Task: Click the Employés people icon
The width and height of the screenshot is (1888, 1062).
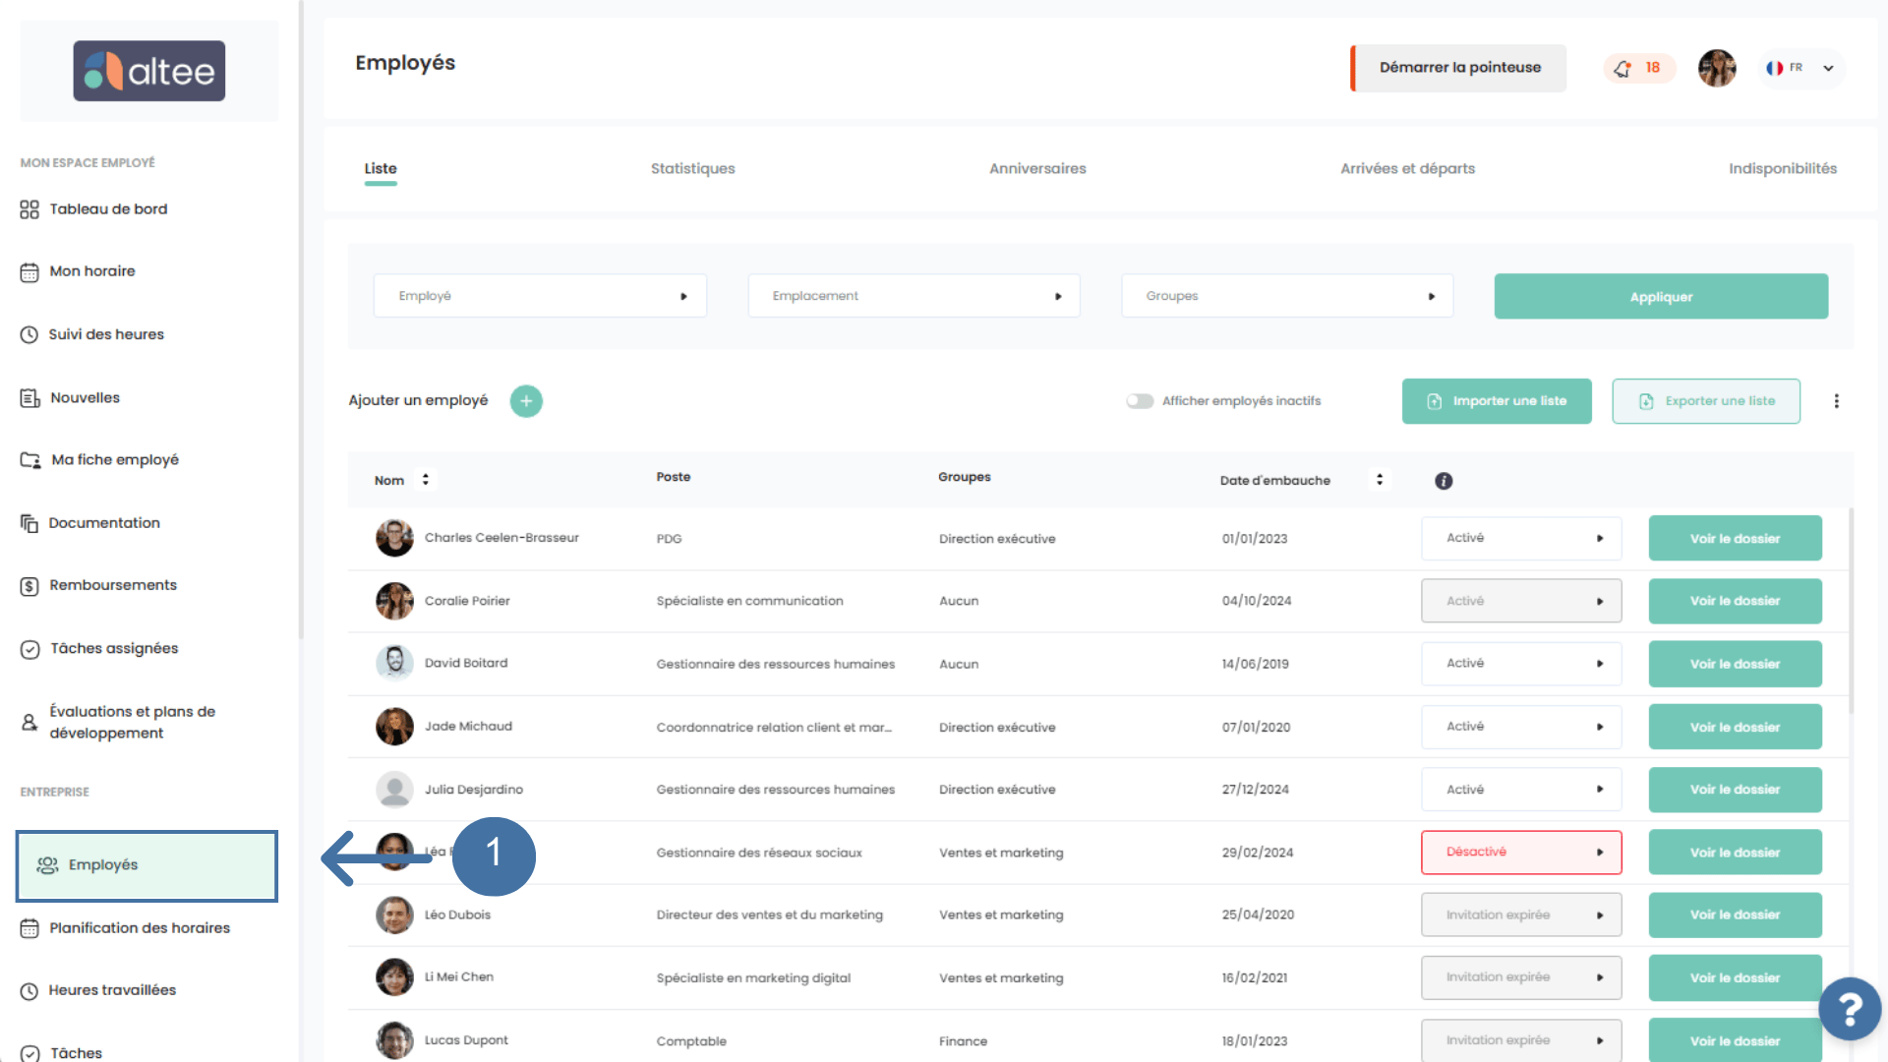Action: click(47, 865)
